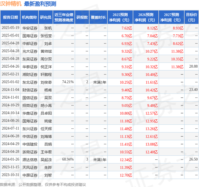Image resolution: width=199 pixels, height=187 pixels.
Task: Select date cell 2025-05-01
Action: pyautogui.click(x=11, y=36)
